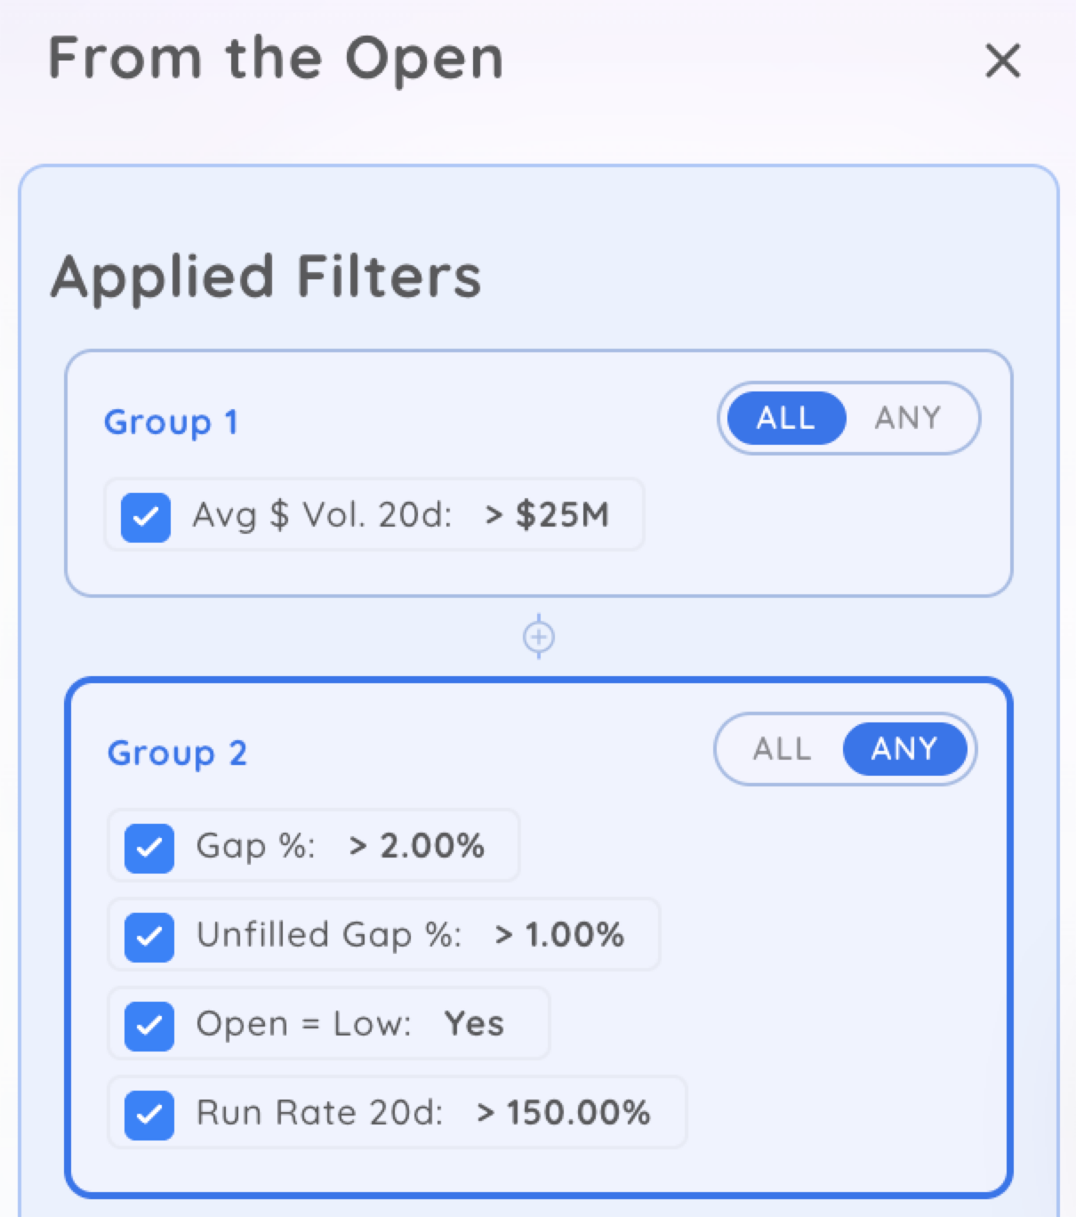The width and height of the screenshot is (1076, 1217).
Task: Edit the > $25M volume value
Action: point(547,515)
